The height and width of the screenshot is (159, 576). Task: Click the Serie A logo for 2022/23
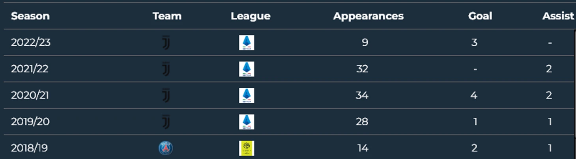(247, 43)
